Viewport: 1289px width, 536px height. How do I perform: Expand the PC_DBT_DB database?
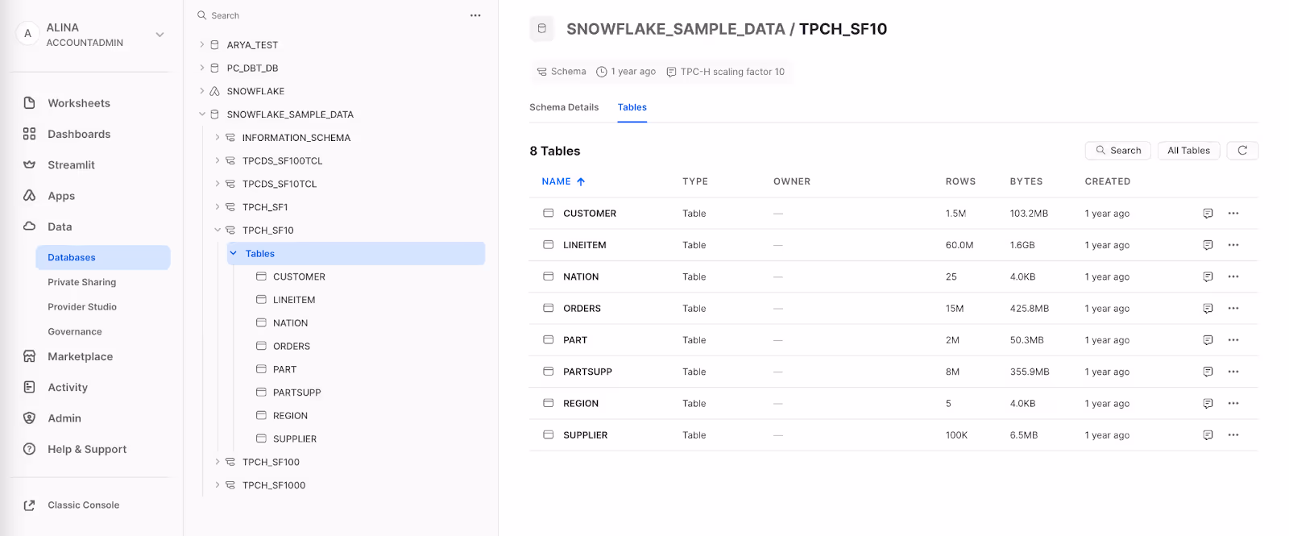point(202,69)
